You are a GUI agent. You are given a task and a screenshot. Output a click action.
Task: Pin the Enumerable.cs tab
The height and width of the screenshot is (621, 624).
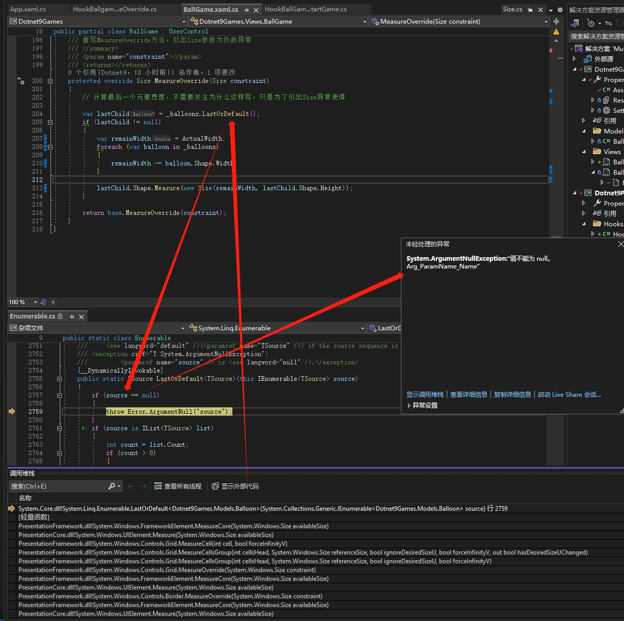tap(72, 316)
